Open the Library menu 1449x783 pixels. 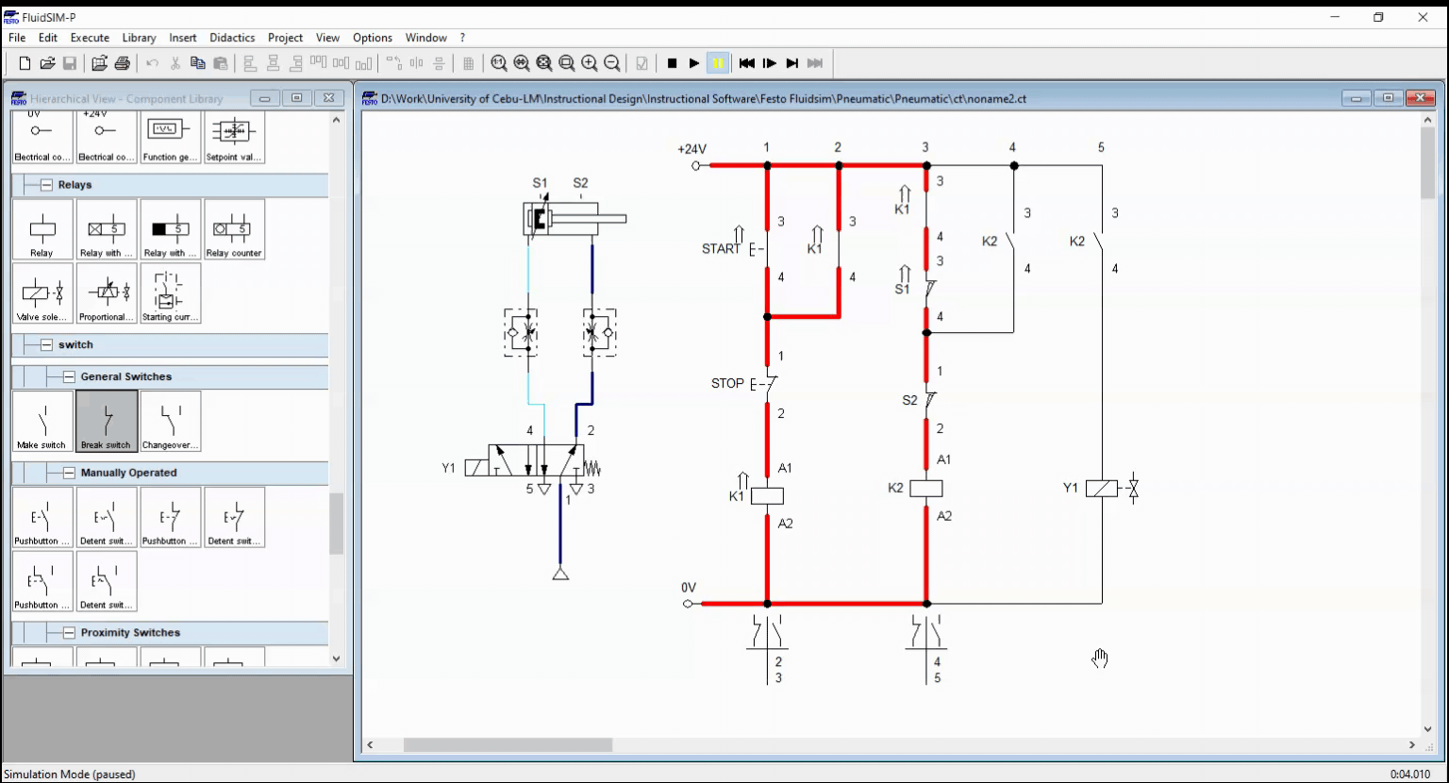(139, 38)
